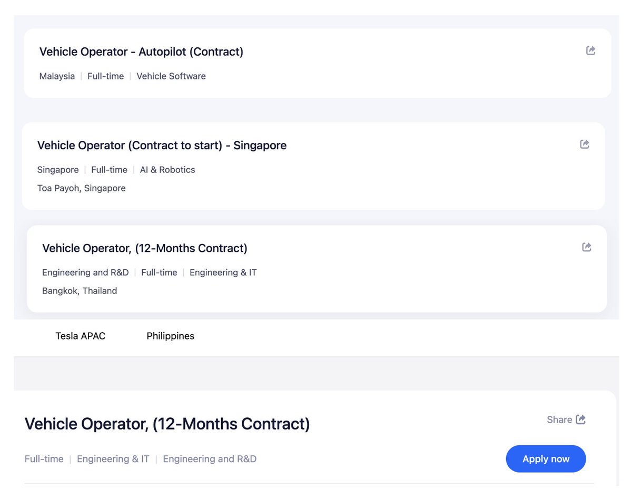Select the Tesla APAC breadcrumb
This screenshot has height=491, width=632.
[81, 336]
